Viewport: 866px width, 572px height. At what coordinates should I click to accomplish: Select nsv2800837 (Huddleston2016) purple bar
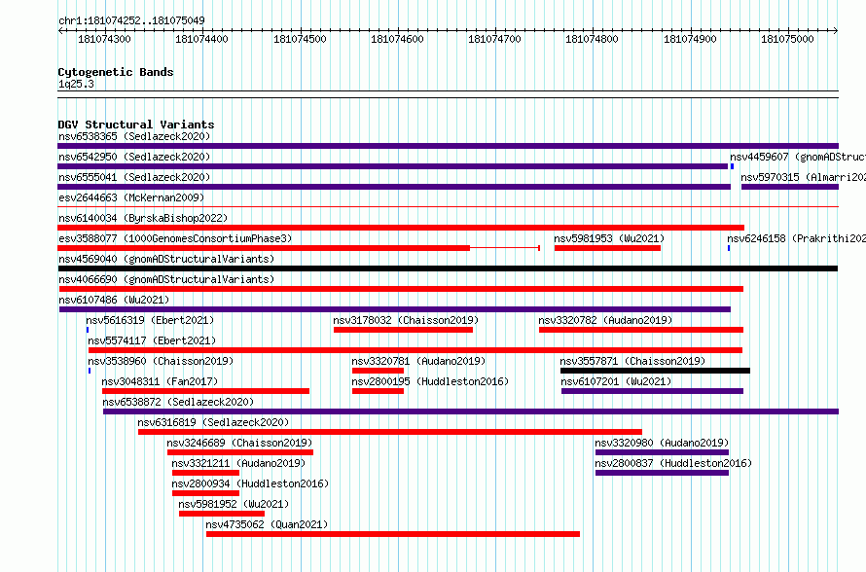pos(662,473)
